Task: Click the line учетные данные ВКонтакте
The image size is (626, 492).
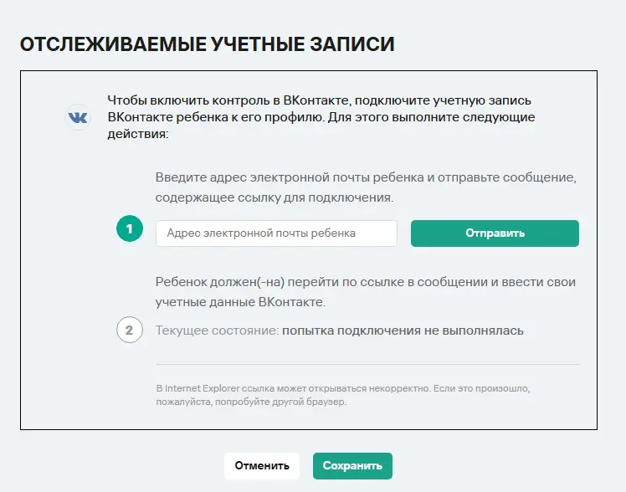Action: coord(240,302)
